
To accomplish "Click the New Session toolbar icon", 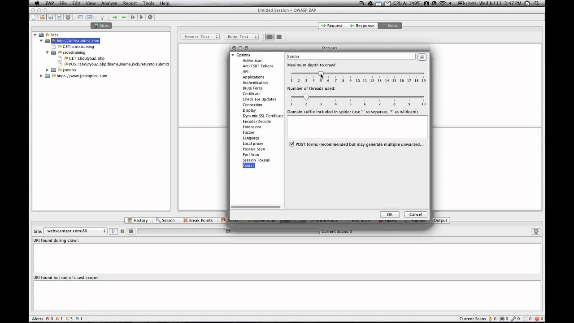I will 34,17.
